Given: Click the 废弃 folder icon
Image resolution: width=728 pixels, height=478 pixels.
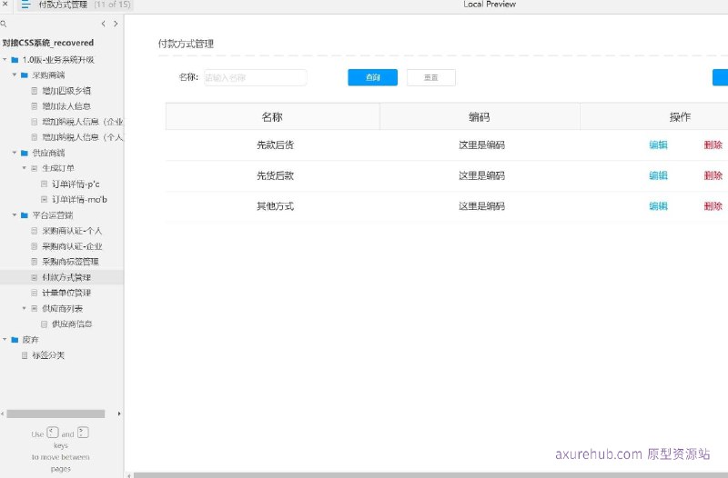Looking at the screenshot, I should [15, 339].
